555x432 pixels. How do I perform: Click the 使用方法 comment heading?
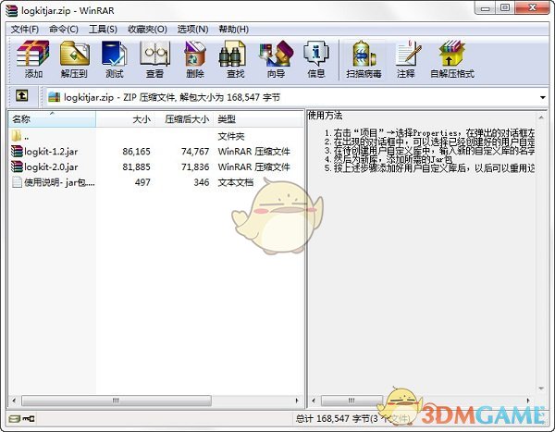325,115
